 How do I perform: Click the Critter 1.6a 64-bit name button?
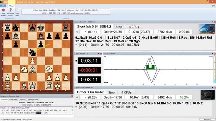click(90, 92)
